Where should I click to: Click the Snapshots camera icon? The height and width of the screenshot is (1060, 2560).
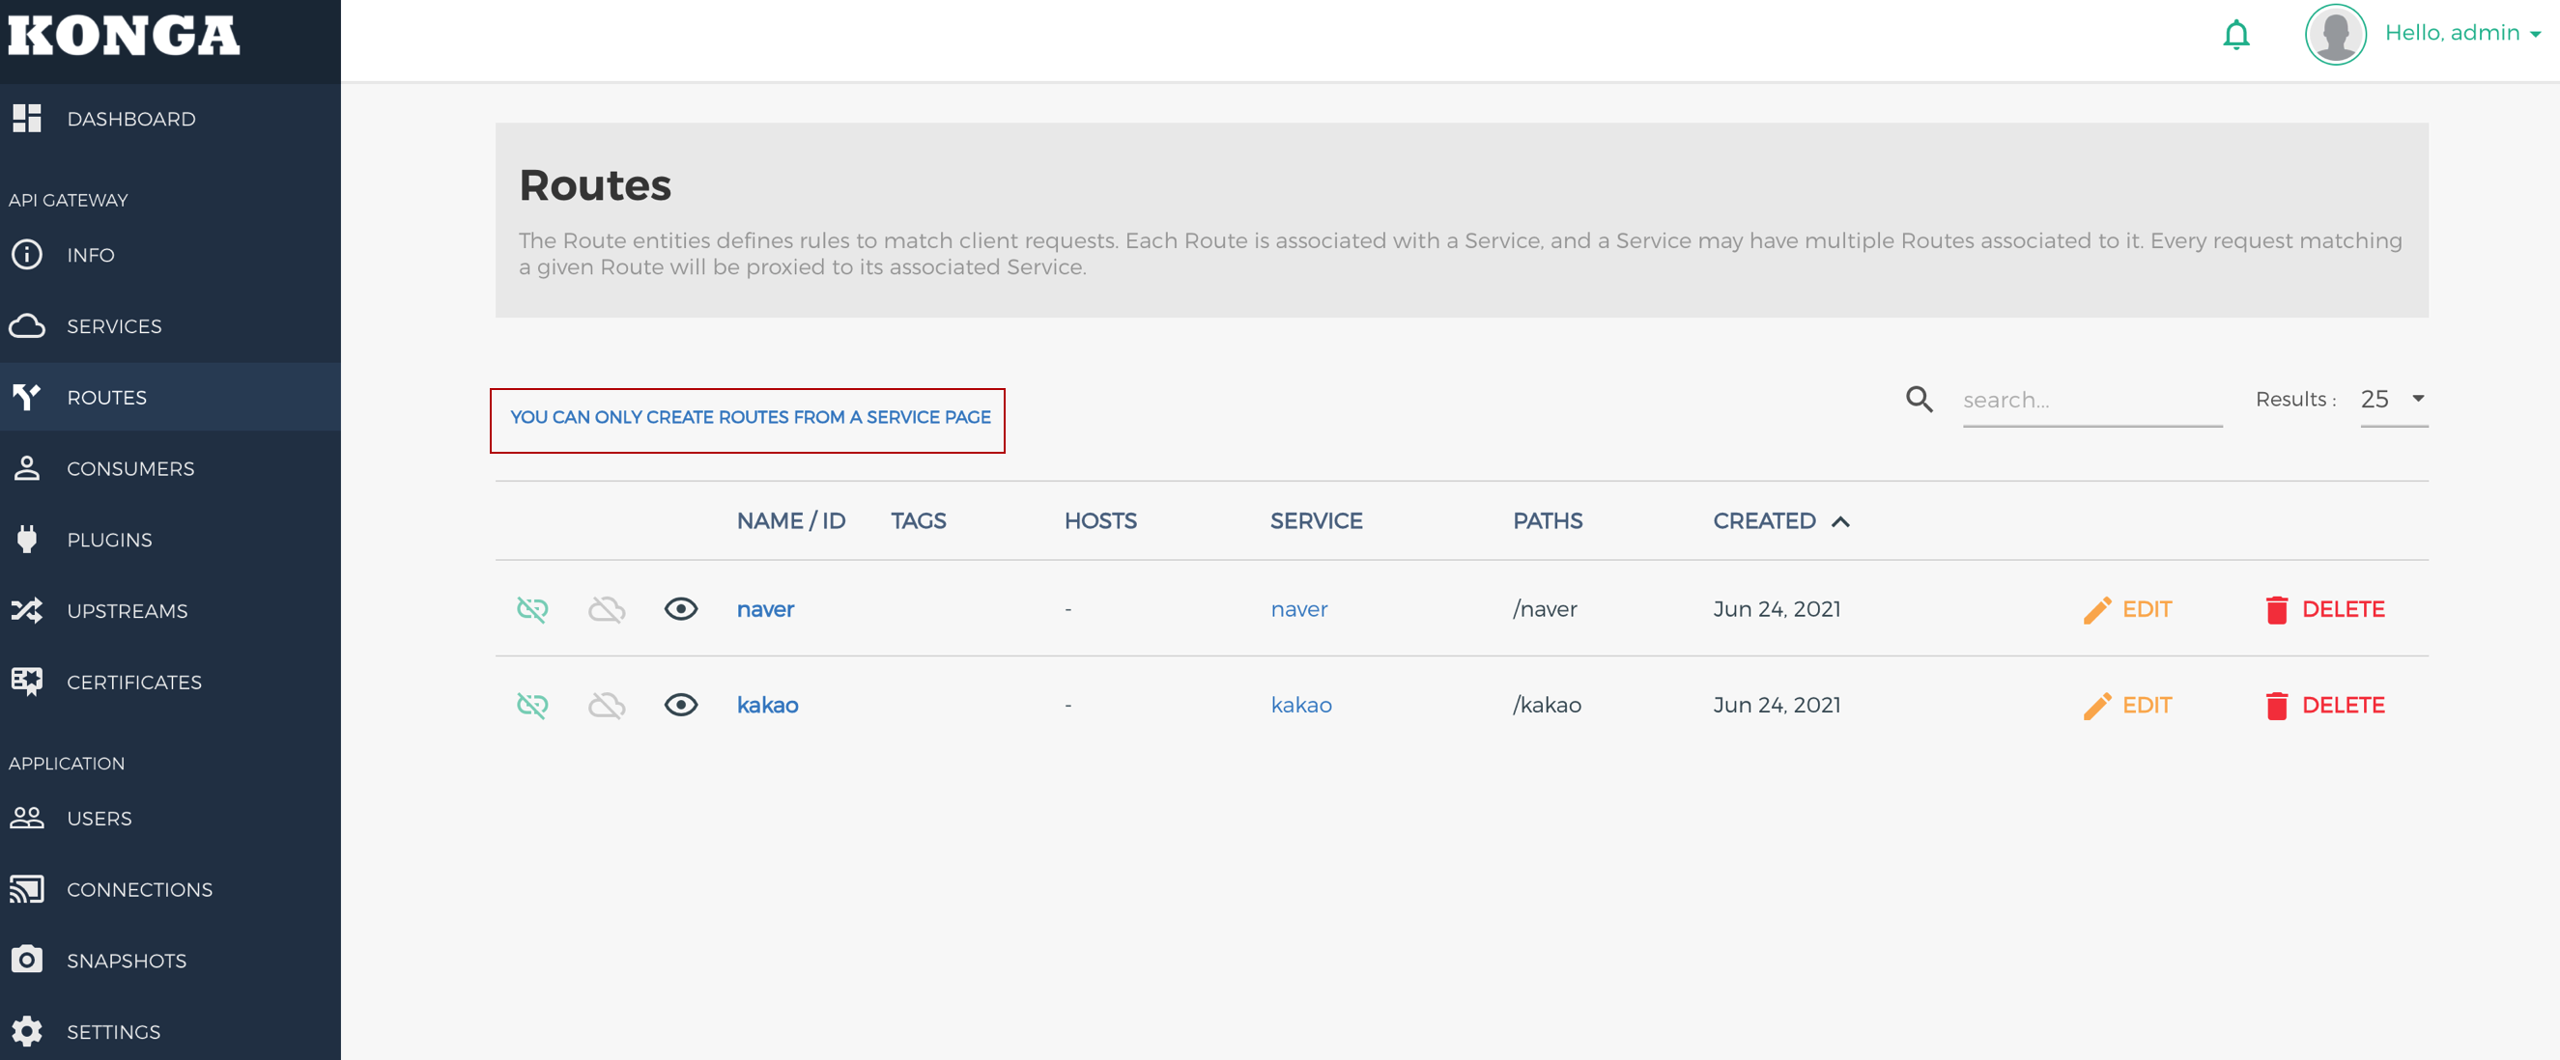click(x=27, y=960)
